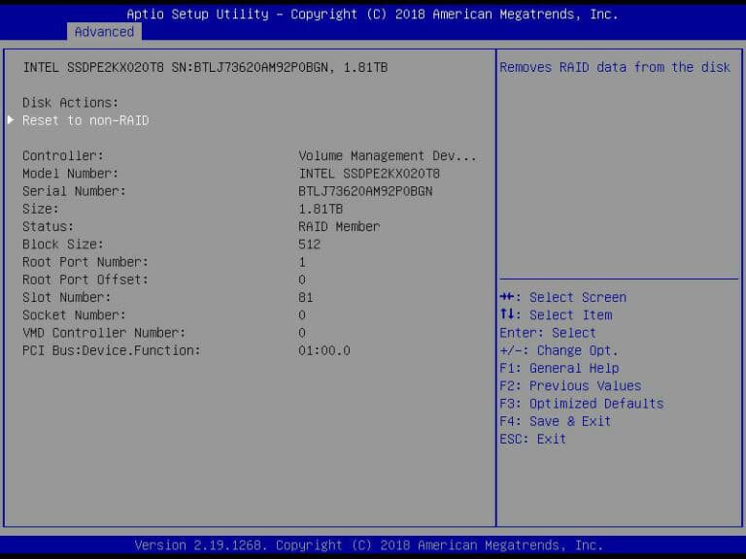
Task: Click serial value BTLJ73620AM92P0BGN
Action: click(x=365, y=191)
